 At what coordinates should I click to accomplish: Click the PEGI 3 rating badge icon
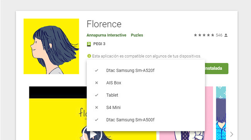(89, 44)
